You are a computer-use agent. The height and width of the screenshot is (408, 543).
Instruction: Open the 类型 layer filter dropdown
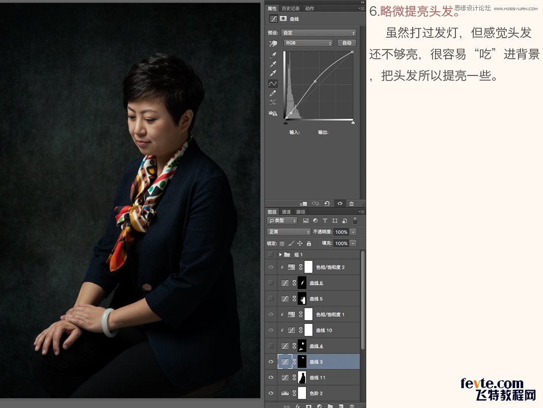click(x=282, y=220)
